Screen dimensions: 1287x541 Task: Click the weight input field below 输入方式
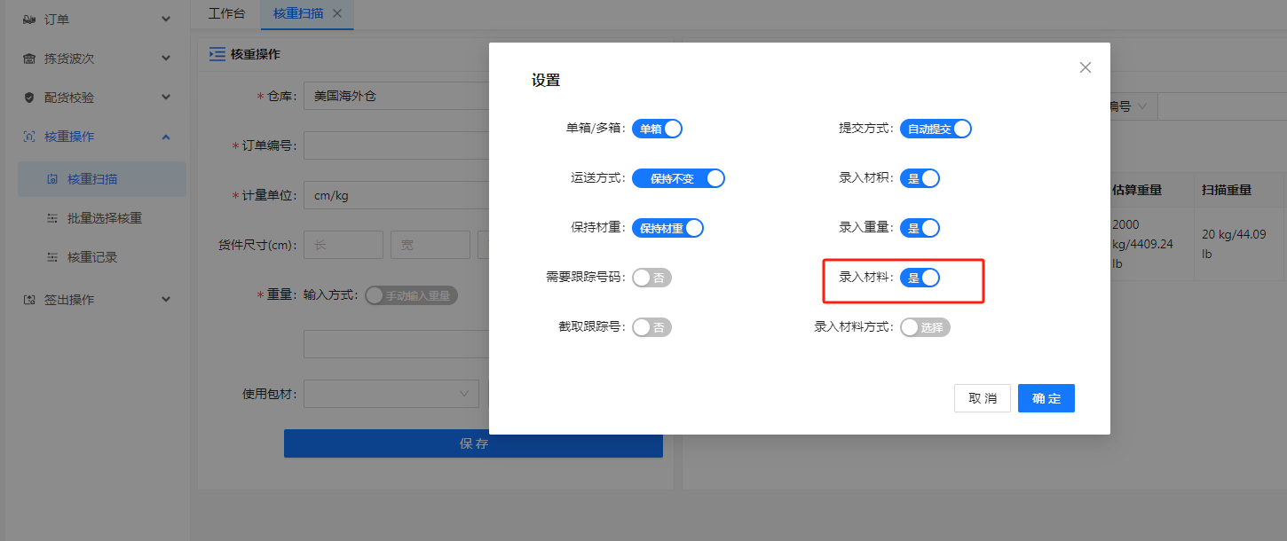[x=396, y=344]
